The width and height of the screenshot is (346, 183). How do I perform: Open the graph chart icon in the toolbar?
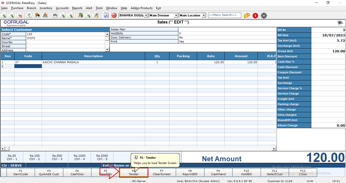click(x=106, y=15)
